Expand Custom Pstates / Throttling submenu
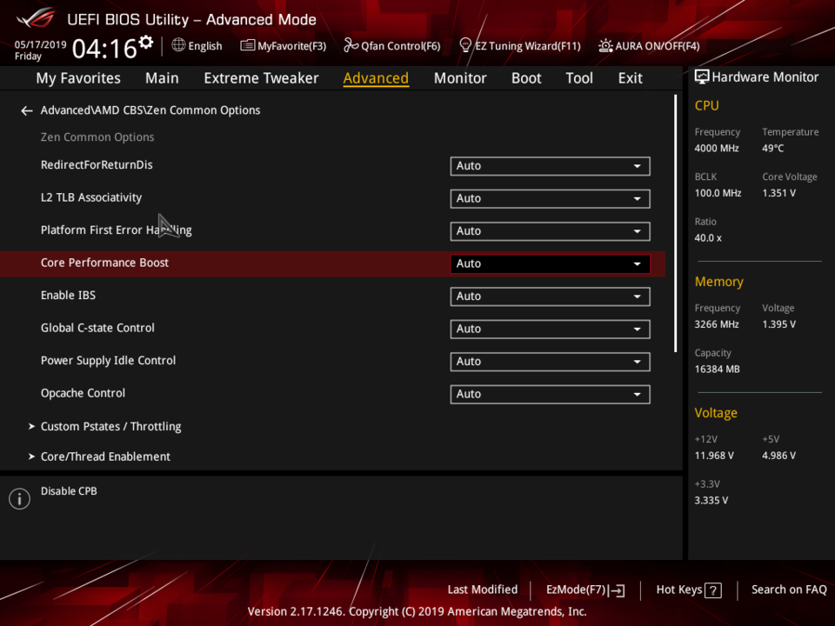 pos(110,426)
